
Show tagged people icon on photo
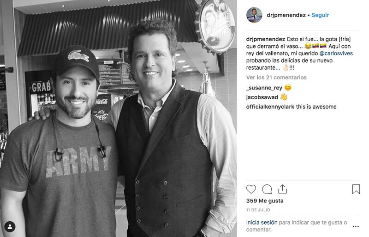click(10, 227)
